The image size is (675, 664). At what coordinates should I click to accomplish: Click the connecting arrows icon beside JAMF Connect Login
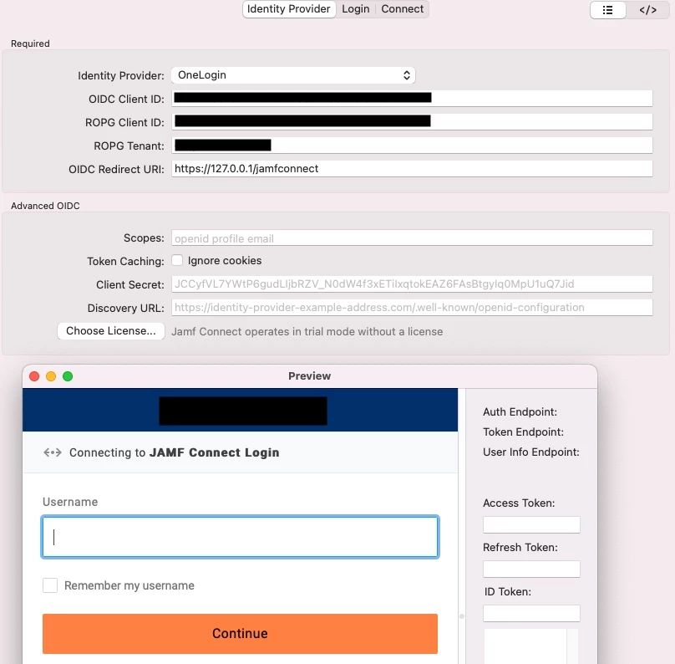pyautogui.click(x=53, y=452)
